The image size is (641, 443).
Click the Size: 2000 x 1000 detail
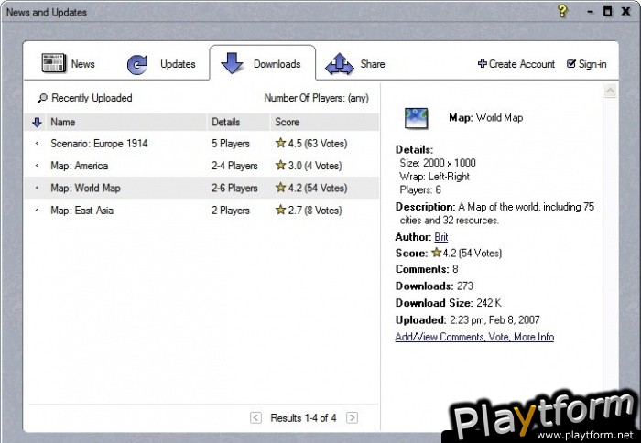438,163
